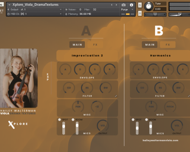
Task: Click the Memory 96.68 MB readout
Action: pos(85,14)
